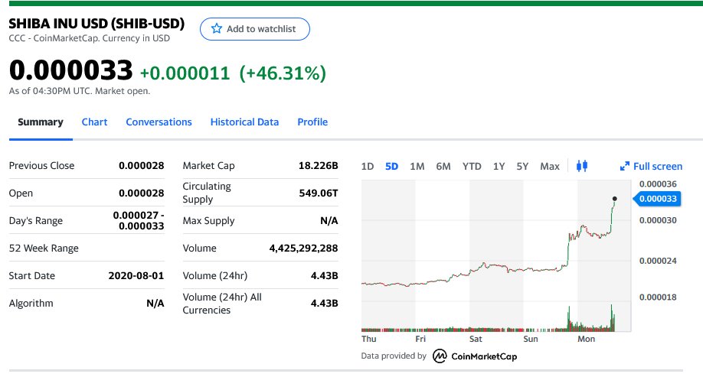Select the 6M chart range
Image resolution: width=703 pixels, height=390 pixels.
tap(443, 166)
